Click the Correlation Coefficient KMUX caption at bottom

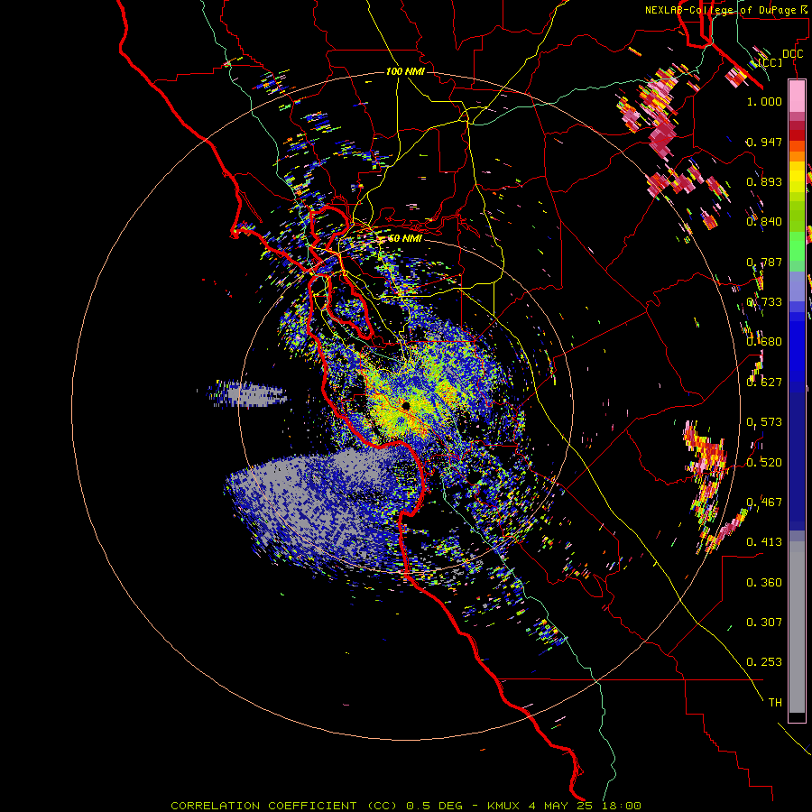tap(406, 806)
